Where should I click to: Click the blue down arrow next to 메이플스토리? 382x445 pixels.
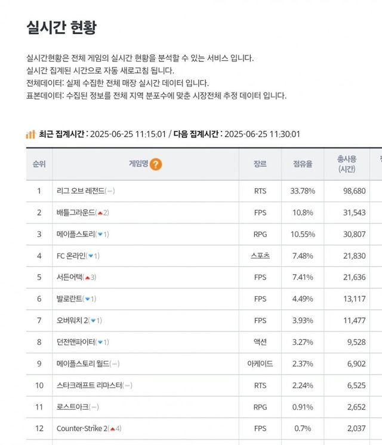(x=100, y=234)
